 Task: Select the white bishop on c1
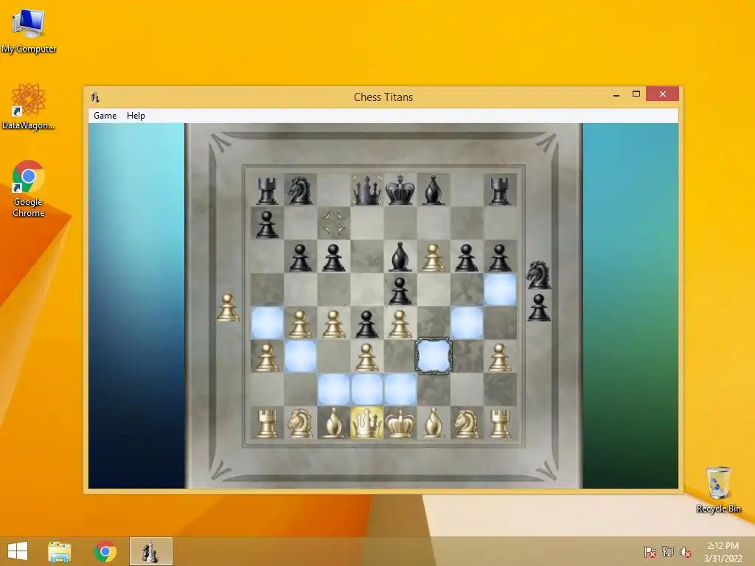(334, 424)
